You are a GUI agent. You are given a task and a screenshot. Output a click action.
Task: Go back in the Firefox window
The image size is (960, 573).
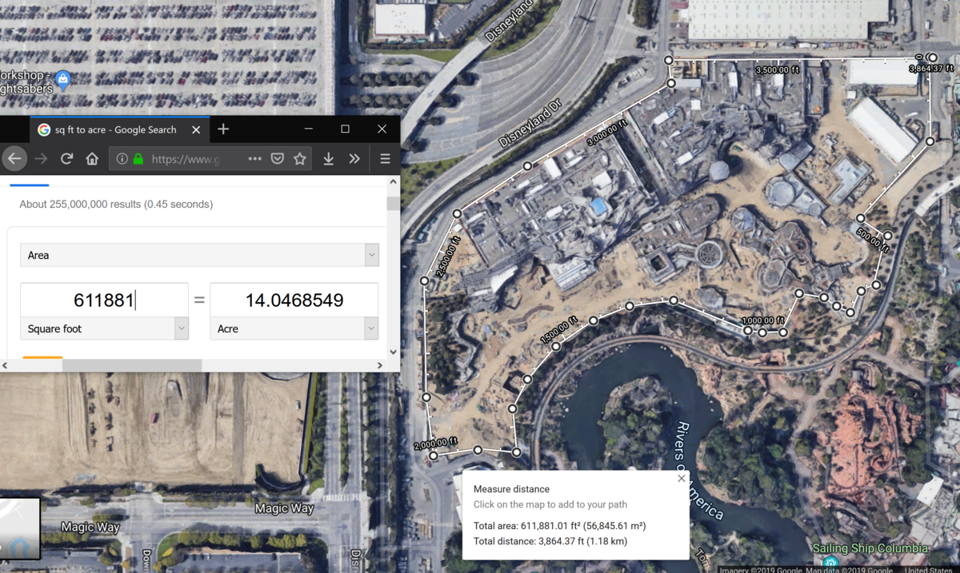[14, 159]
